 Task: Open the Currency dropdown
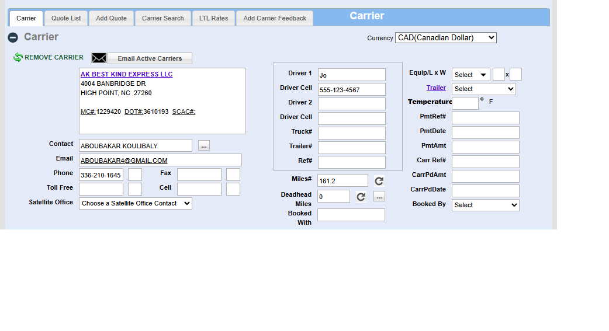click(445, 37)
